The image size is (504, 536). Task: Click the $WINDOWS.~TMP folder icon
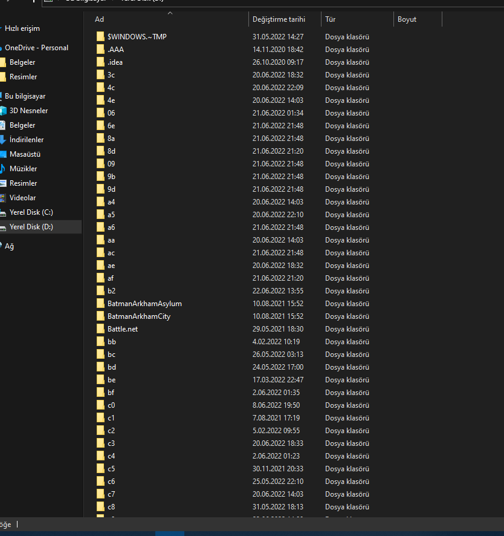100,36
